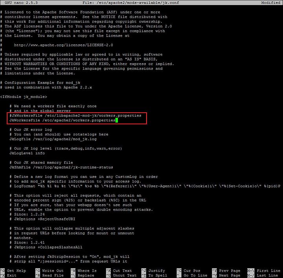Image resolution: width=283 pixels, height=278 pixels.
Task: Click the Exit shortcut in the bottom bar
Action: tap(8, 275)
